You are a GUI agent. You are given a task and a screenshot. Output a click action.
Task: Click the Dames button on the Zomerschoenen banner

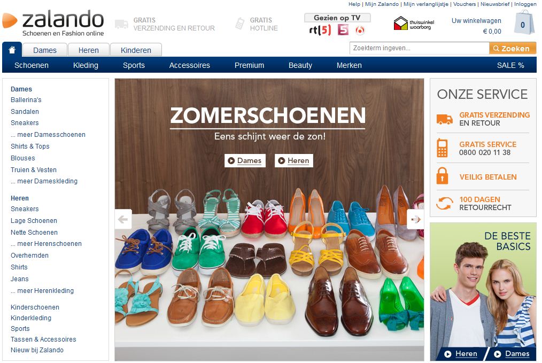(x=245, y=160)
